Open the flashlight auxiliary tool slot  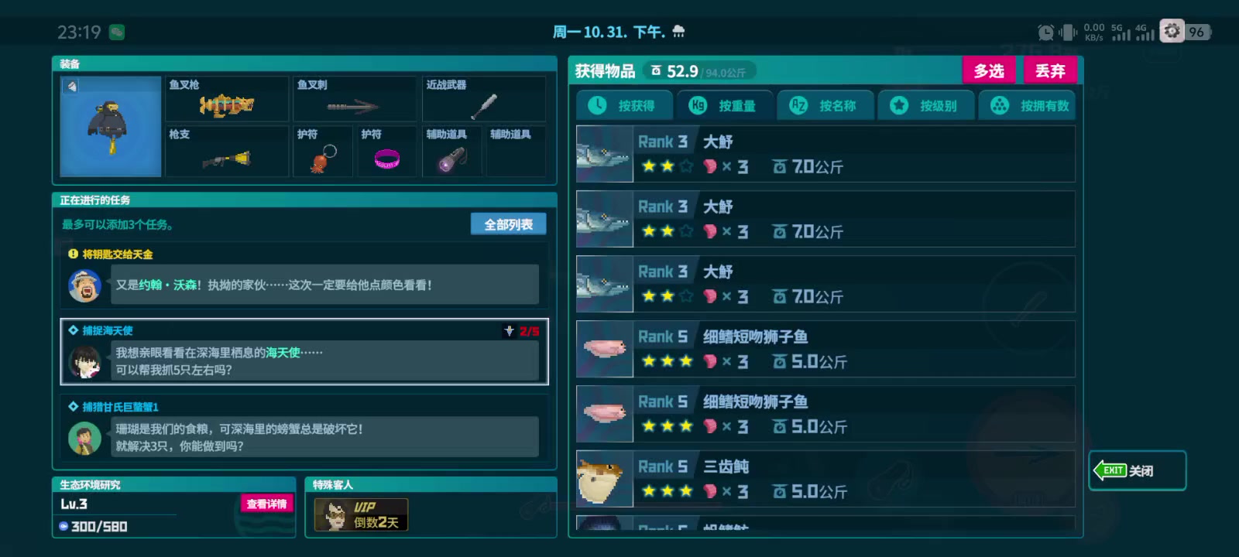point(452,151)
